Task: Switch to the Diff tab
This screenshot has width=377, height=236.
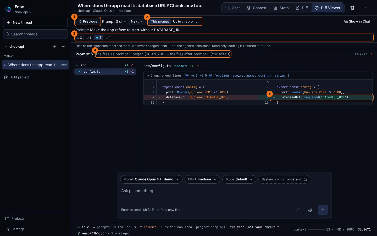Action: coord(302,8)
